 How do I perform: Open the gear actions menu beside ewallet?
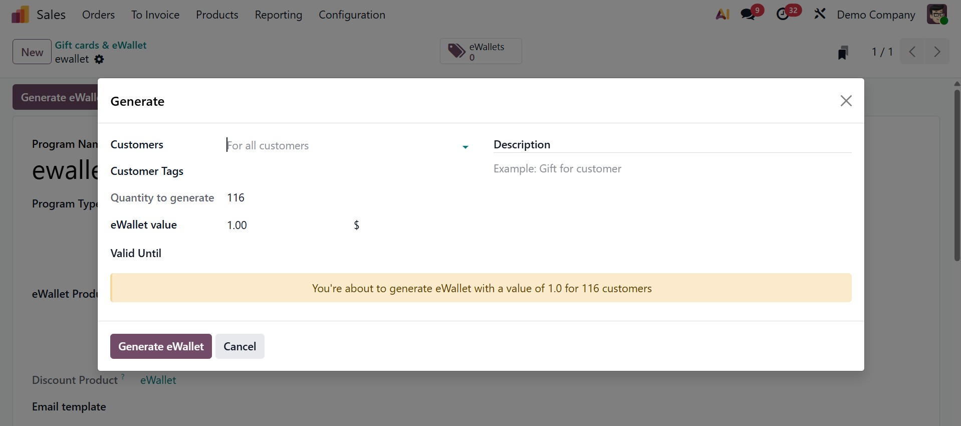[99, 59]
